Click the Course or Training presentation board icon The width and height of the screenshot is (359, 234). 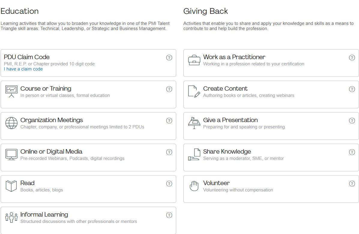[x=11, y=91]
